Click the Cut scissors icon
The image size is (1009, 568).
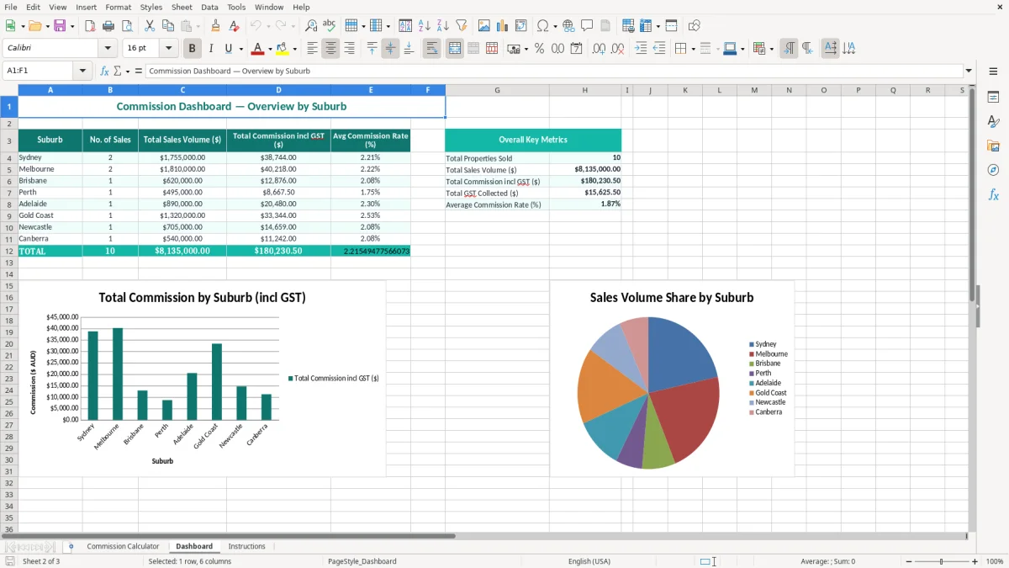click(150, 26)
